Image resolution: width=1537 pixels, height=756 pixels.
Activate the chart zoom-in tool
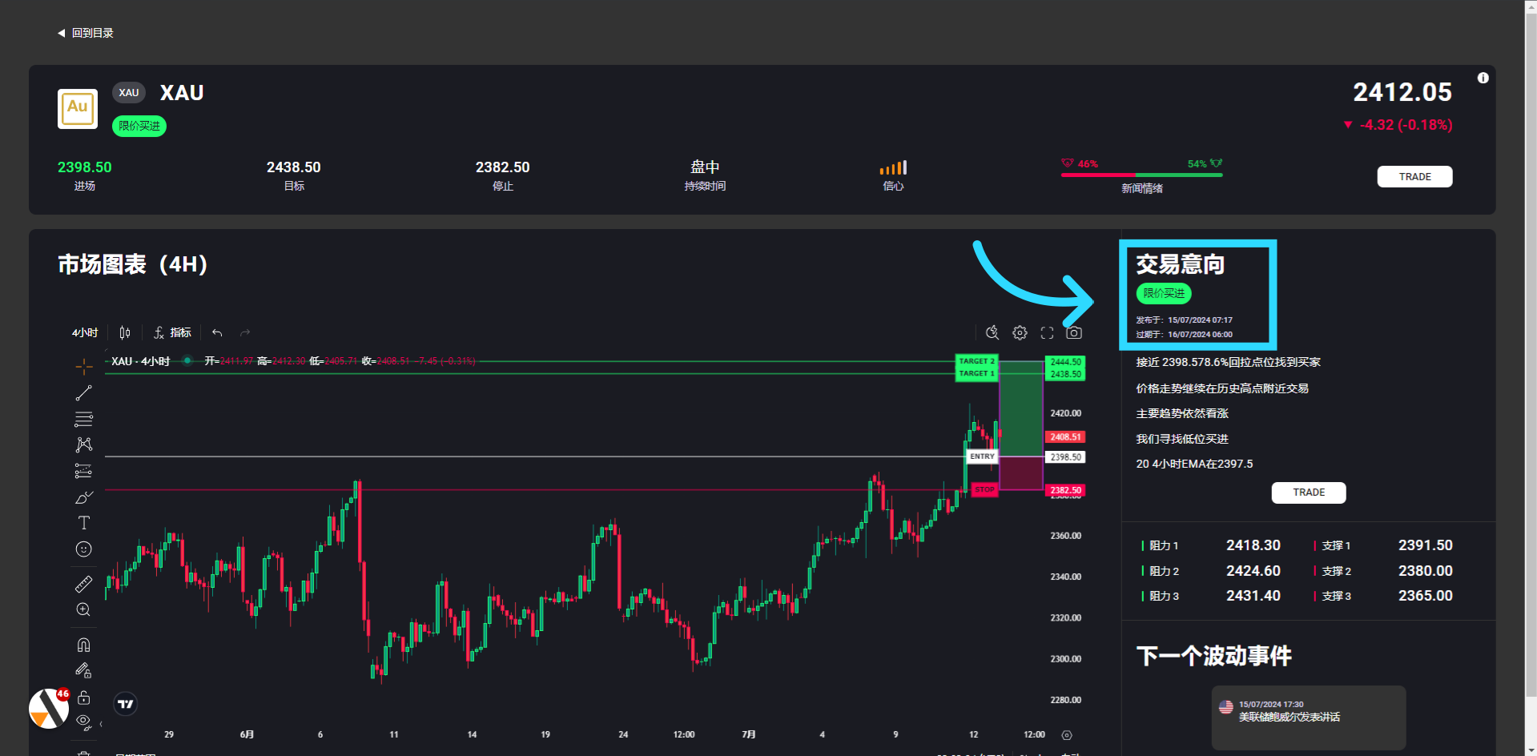pos(83,610)
